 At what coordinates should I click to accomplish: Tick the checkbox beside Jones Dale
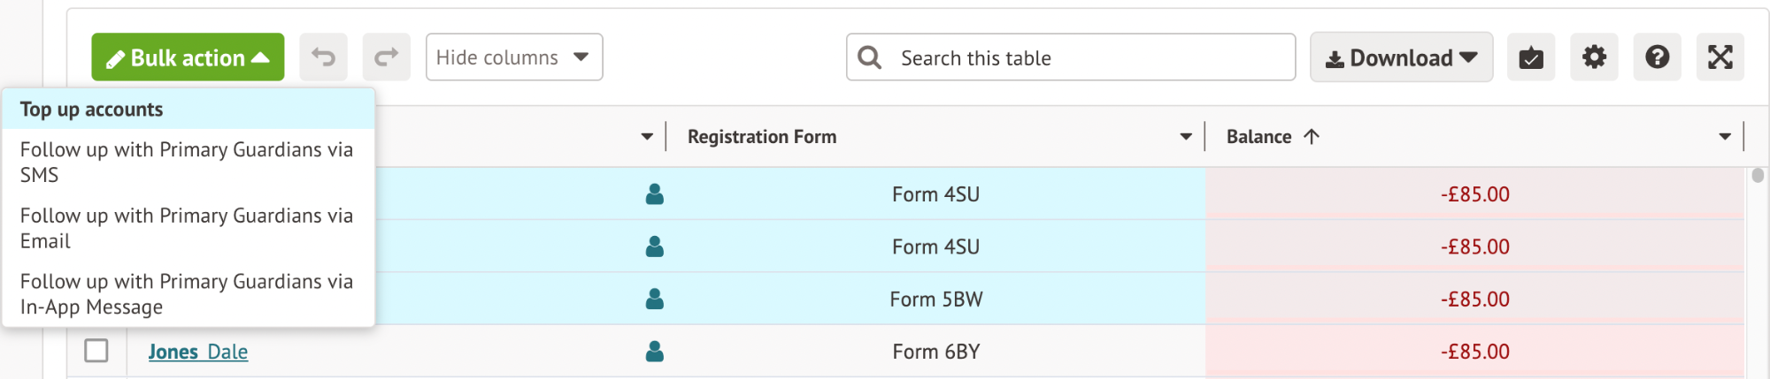pos(96,351)
